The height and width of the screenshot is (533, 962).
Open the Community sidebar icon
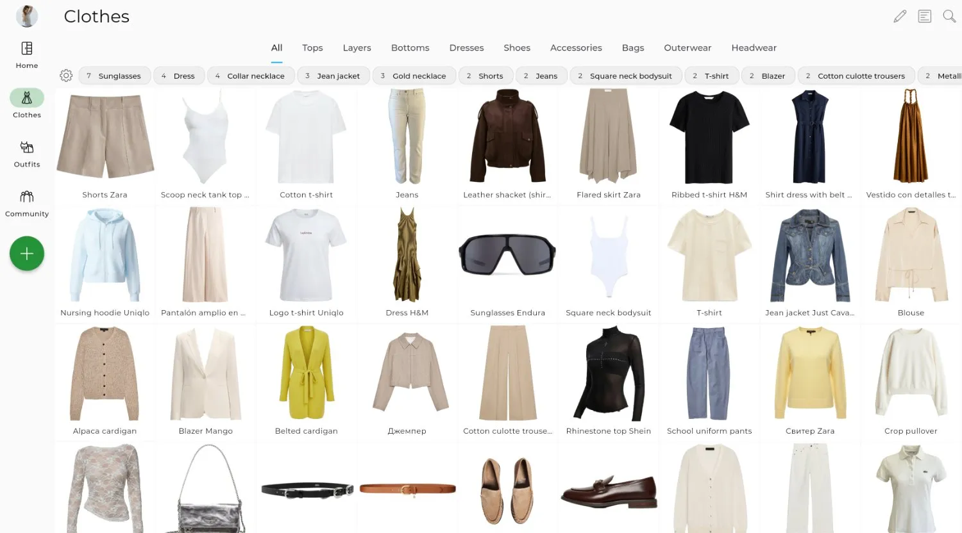tap(27, 196)
